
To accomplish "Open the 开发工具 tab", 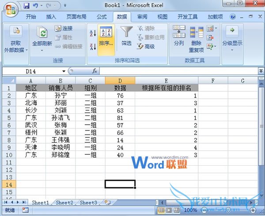I will point(188,17).
